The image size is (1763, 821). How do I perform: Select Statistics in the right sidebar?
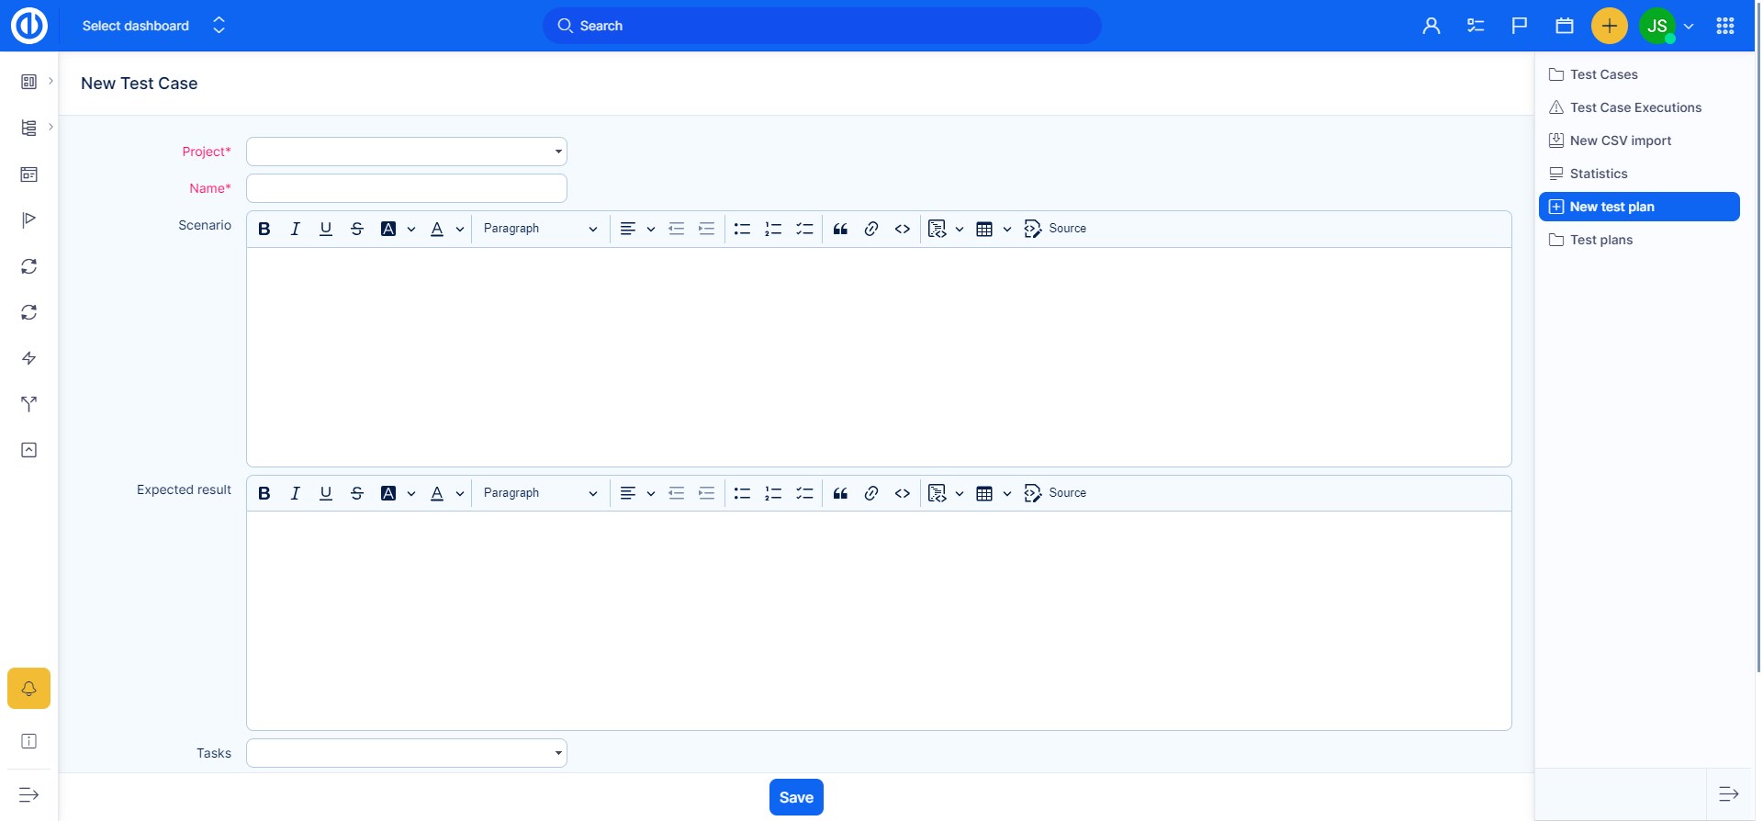pos(1598,174)
